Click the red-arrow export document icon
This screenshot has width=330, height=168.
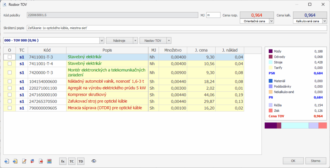[x=41, y=161]
